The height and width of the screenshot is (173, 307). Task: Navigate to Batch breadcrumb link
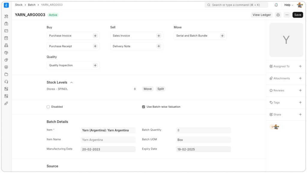click(x=32, y=5)
